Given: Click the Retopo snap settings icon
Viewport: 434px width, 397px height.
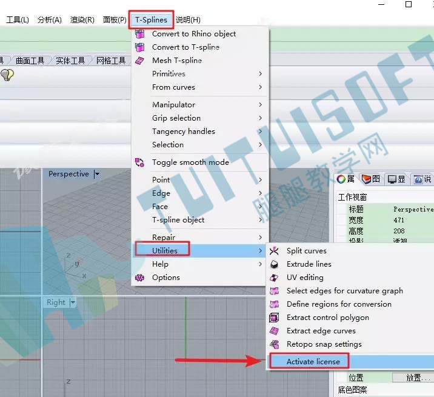Looking at the screenshot, I should click(x=274, y=344).
